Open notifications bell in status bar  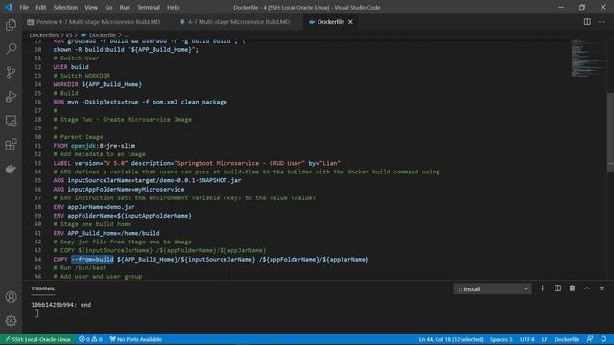(603, 339)
